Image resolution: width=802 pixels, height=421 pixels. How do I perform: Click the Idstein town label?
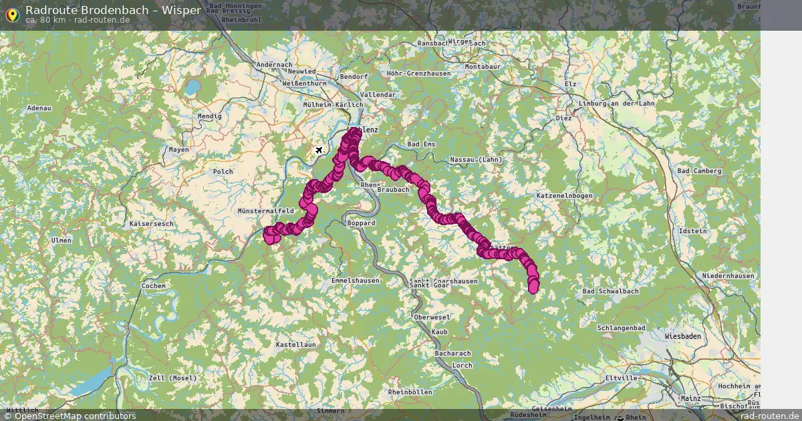pyautogui.click(x=692, y=231)
